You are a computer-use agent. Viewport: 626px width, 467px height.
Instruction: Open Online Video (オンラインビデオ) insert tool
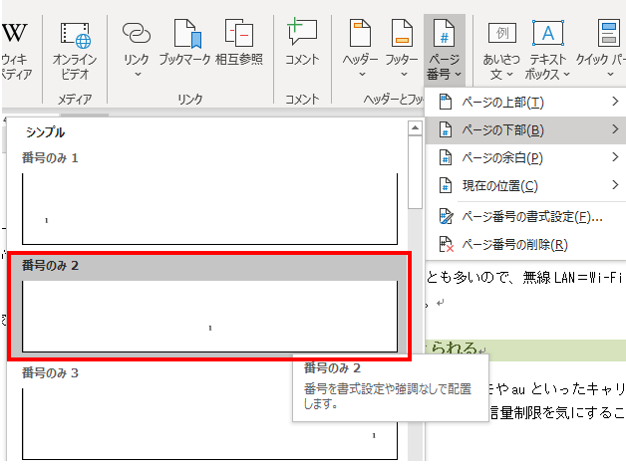[x=75, y=51]
